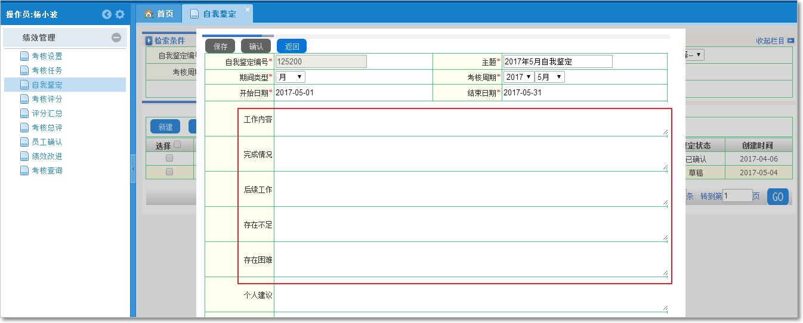Open 考核查询 in the sidebar

pyautogui.click(x=47, y=170)
